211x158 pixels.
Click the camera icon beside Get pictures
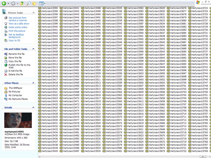point(6,18)
